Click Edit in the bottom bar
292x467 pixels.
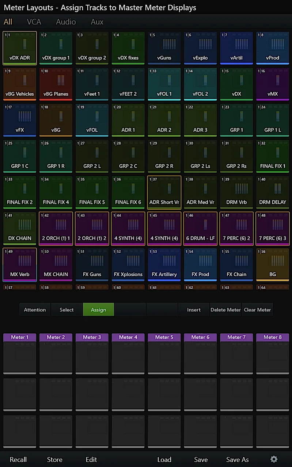91,459
